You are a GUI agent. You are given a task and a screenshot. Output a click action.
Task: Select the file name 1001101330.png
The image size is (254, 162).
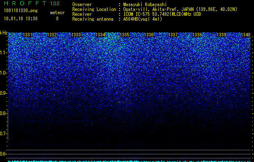[21, 11]
